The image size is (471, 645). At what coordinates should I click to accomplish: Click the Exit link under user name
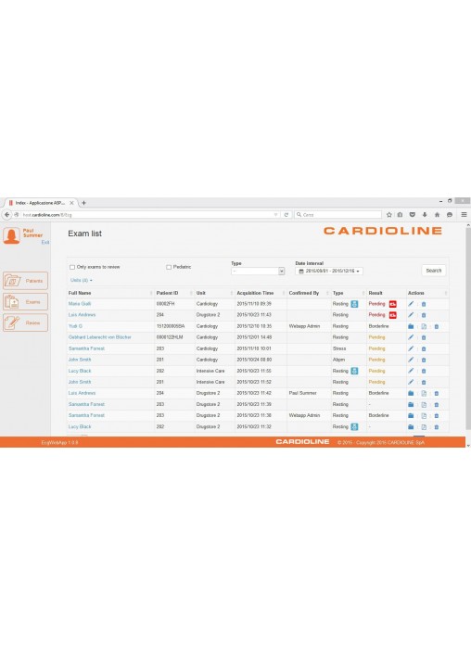(45, 242)
